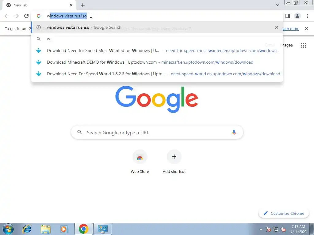Open Need For Speed World 1.8.2.6 suggestion

coord(157,74)
